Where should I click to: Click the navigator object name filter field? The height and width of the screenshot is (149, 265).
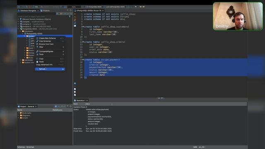point(43,17)
